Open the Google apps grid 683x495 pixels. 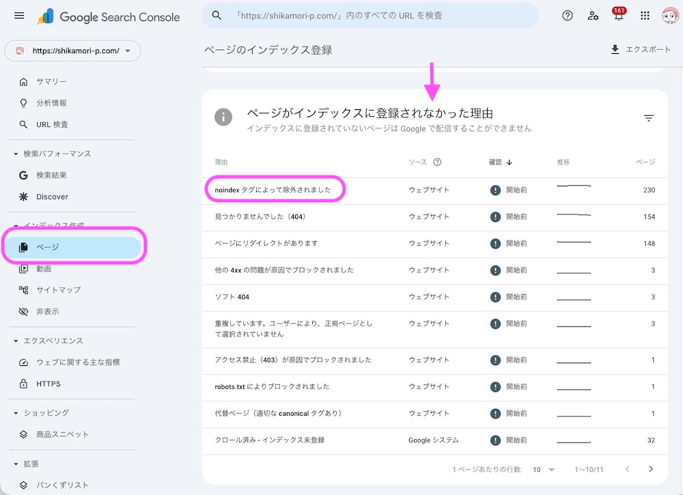[645, 16]
